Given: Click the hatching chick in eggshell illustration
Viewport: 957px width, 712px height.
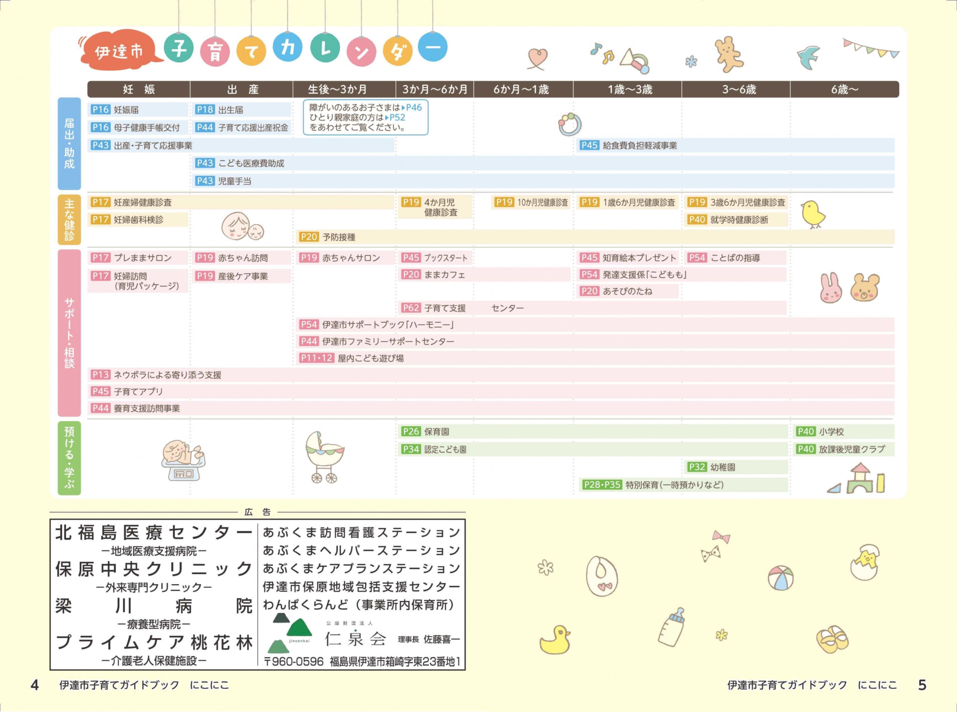Looking at the screenshot, I should coord(865,562).
